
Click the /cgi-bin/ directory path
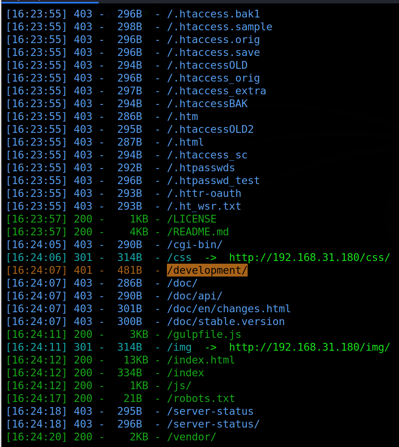[x=195, y=245]
